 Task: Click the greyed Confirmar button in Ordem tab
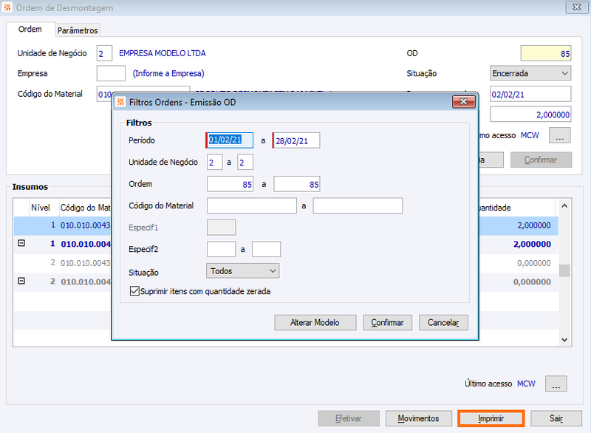click(x=541, y=160)
